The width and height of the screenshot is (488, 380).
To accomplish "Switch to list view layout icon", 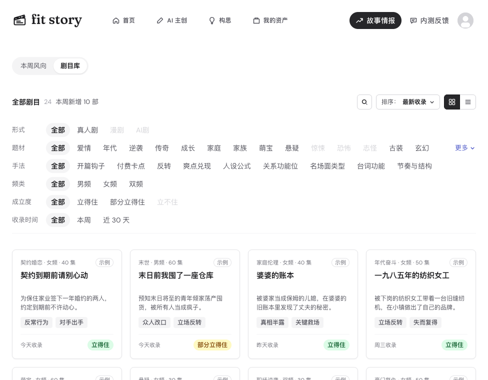I will pyautogui.click(x=468, y=102).
